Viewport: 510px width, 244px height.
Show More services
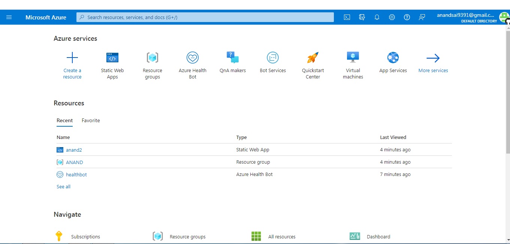click(x=433, y=62)
